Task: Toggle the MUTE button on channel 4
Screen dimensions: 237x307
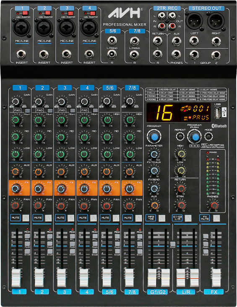Action: (x=94, y=218)
